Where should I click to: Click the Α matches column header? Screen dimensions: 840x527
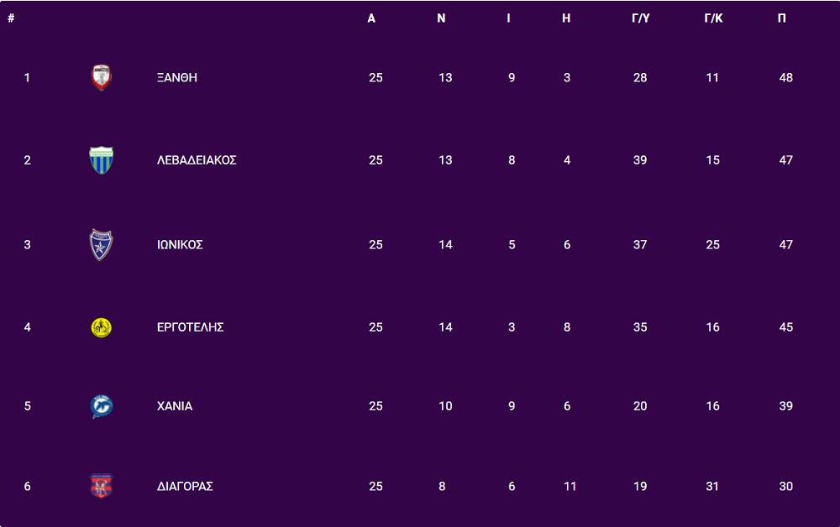[371, 18]
